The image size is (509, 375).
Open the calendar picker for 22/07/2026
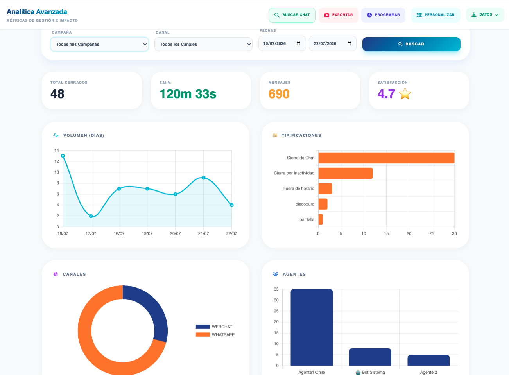tap(349, 43)
